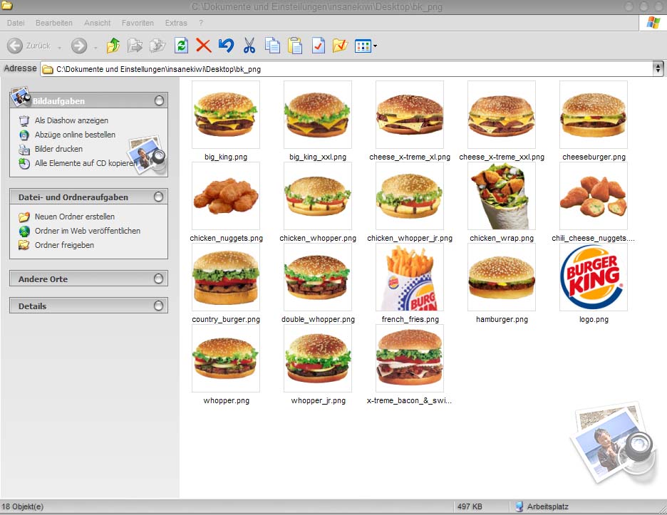Screen dimensions: 667x515
Task: Click the Undo toolbar icon
Action: click(227, 45)
